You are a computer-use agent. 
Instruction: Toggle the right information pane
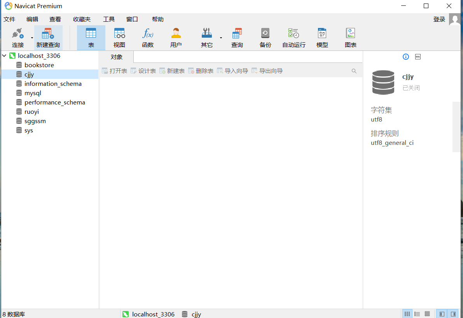point(453,314)
